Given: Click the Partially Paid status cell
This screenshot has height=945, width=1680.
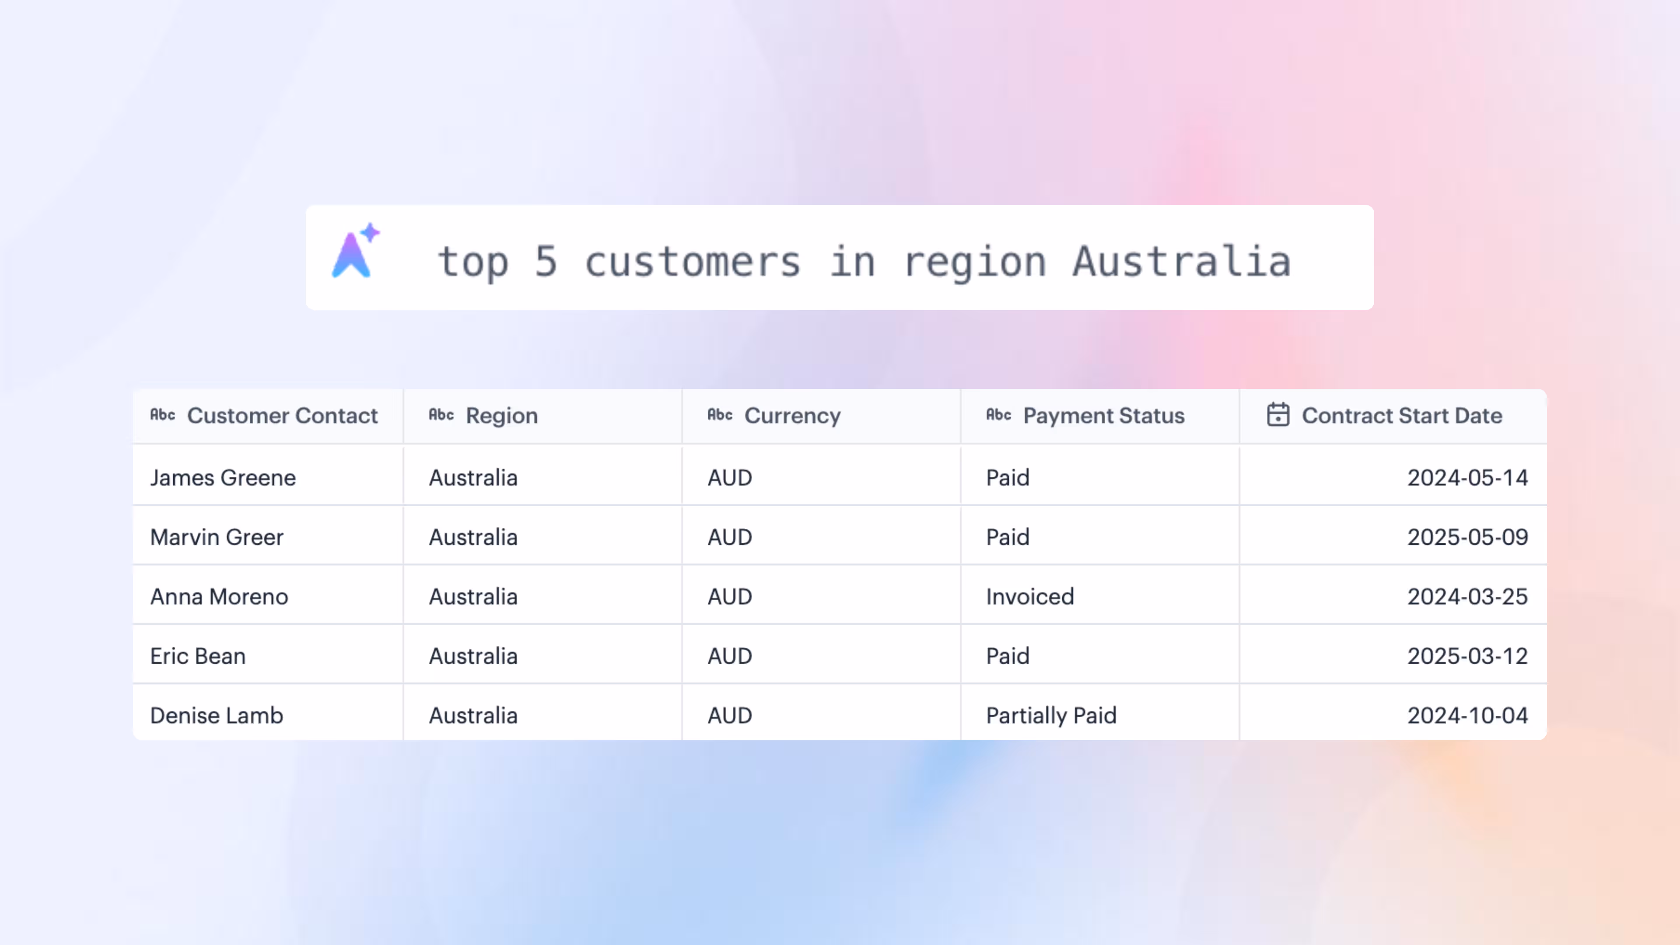Looking at the screenshot, I should coord(1050,715).
